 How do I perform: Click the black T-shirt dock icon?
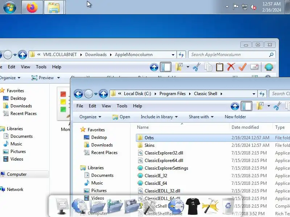[193, 206]
